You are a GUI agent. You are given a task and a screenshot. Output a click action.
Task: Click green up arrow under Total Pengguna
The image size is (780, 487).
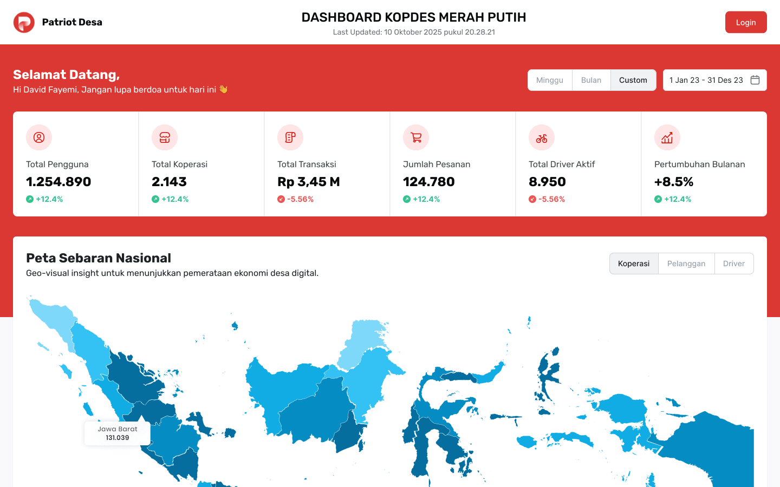(30, 199)
